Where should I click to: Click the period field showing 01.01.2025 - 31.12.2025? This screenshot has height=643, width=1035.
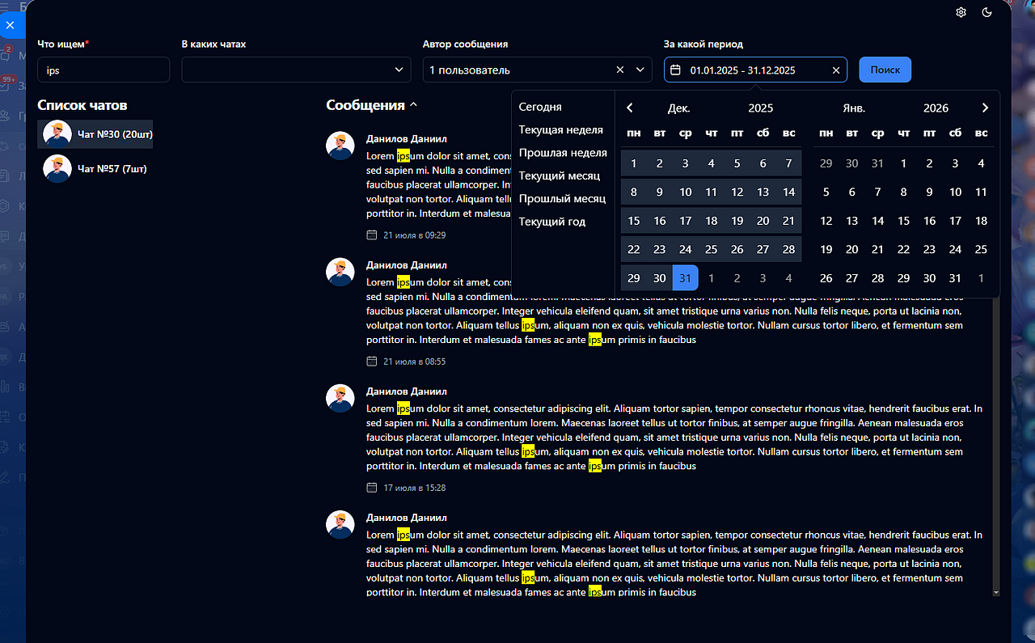click(x=755, y=70)
